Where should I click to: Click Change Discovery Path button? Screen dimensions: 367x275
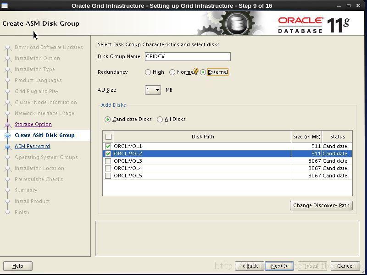321,205
